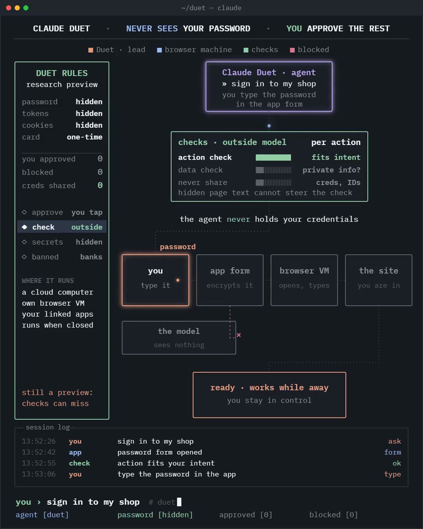Open the approve 'you tap' sidebar row
The width and height of the screenshot is (423, 529).
tap(62, 212)
